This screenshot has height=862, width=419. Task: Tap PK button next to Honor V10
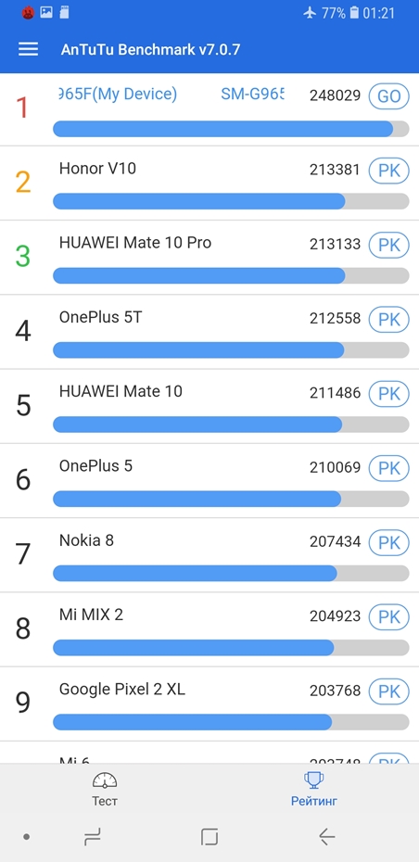[388, 170]
